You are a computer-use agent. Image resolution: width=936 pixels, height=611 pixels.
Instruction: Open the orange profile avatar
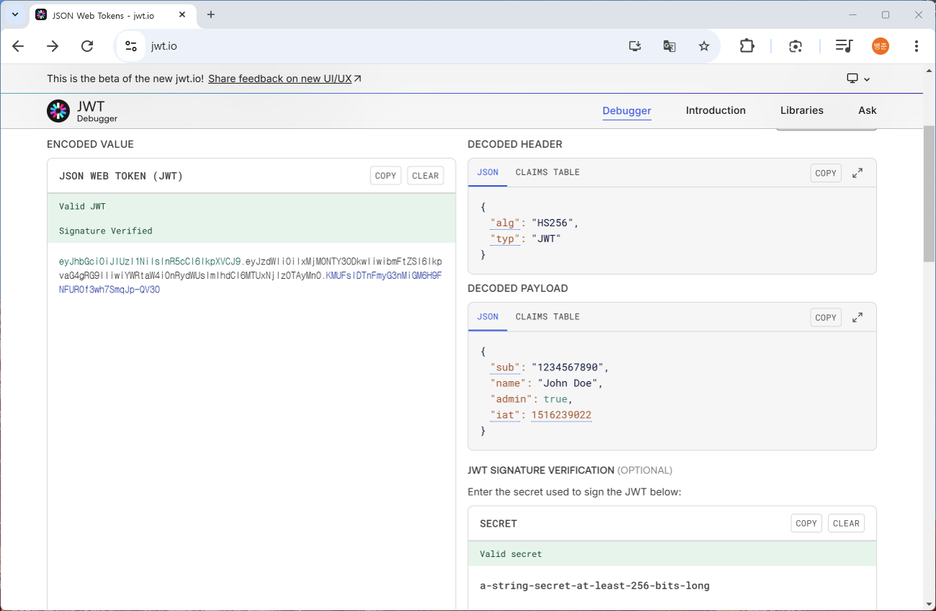point(881,46)
